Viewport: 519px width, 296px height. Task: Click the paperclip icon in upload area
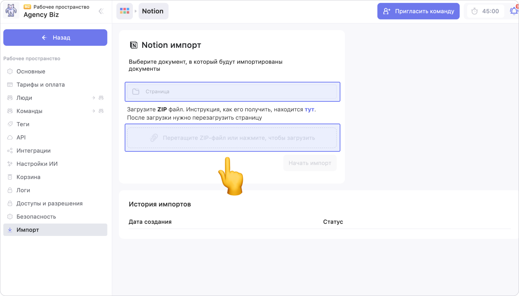click(x=154, y=138)
